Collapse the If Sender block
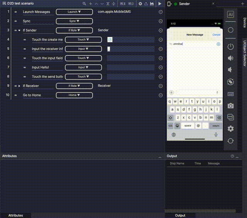Viewport: 247px width, 218px height. 19,30
